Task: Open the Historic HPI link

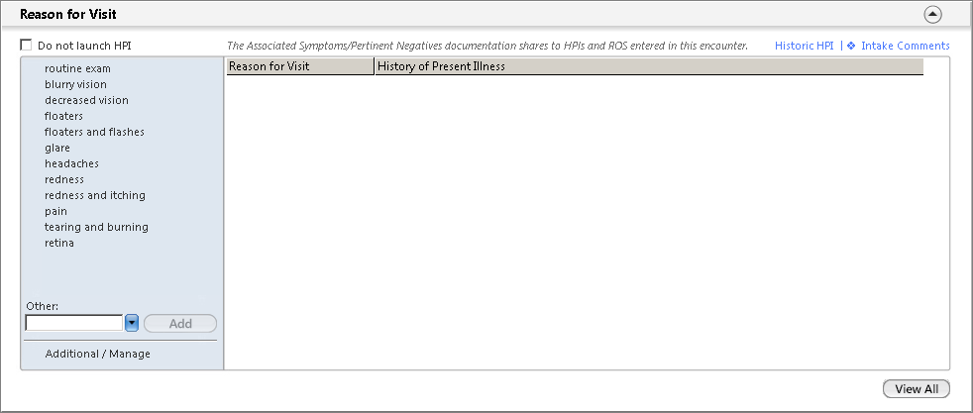Action: (805, 46)
